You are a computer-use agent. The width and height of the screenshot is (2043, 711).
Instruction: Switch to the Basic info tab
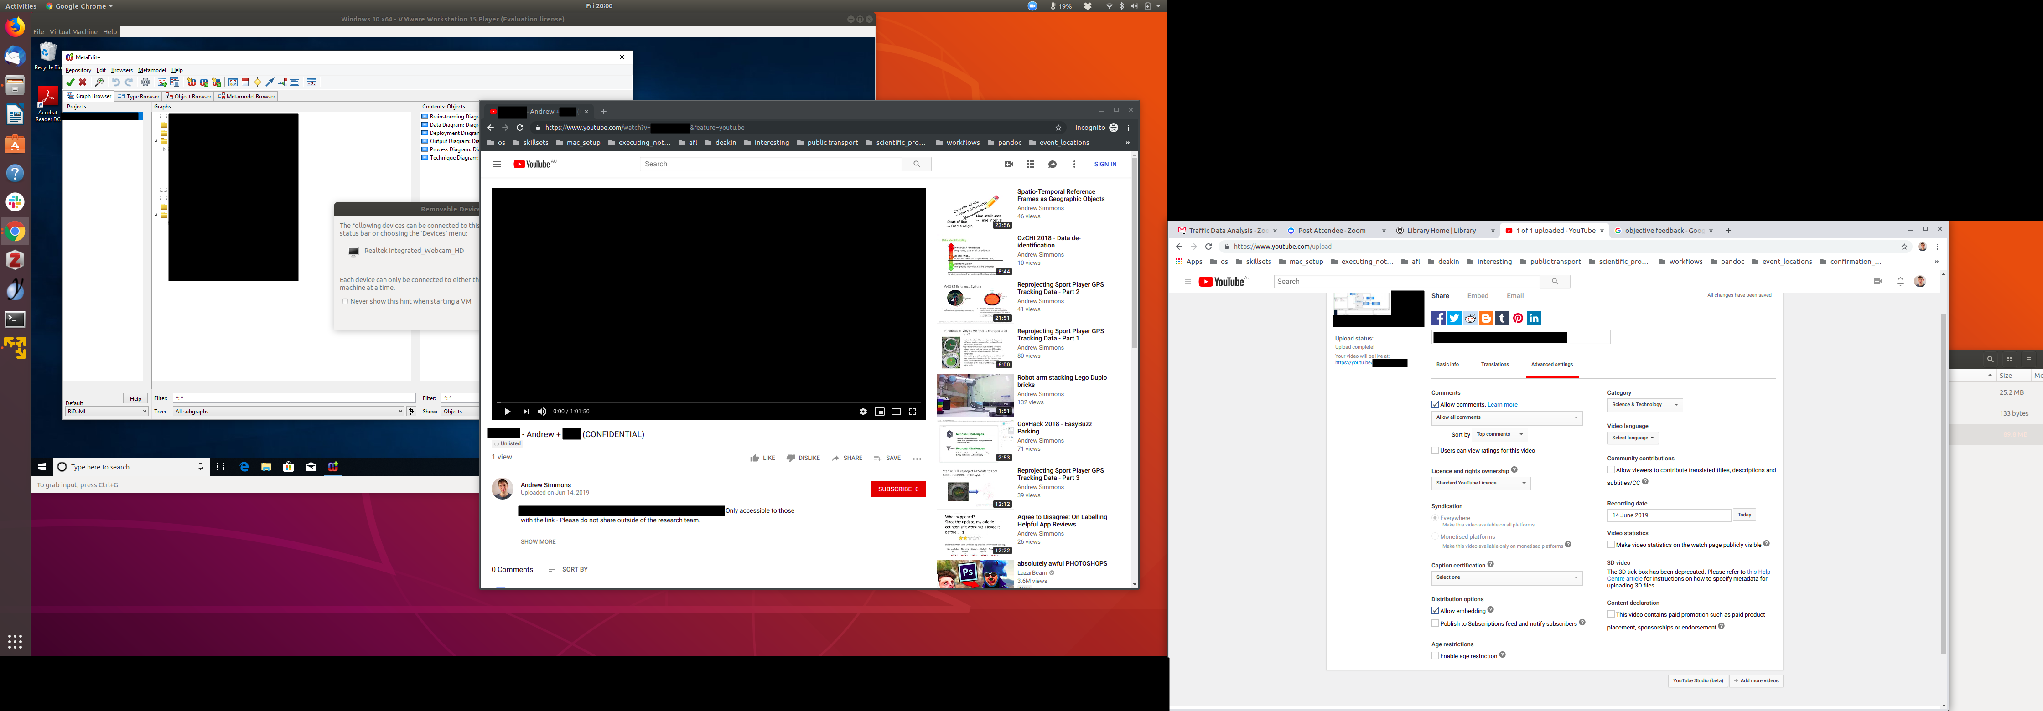(1447, 365)
